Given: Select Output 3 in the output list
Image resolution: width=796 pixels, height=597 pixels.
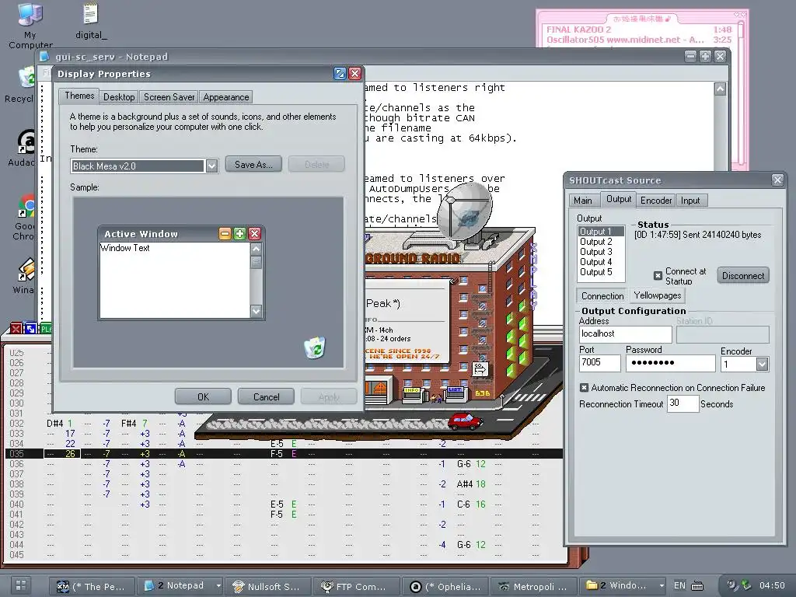Looking at the screenshot, I should [x=601, y=252].
